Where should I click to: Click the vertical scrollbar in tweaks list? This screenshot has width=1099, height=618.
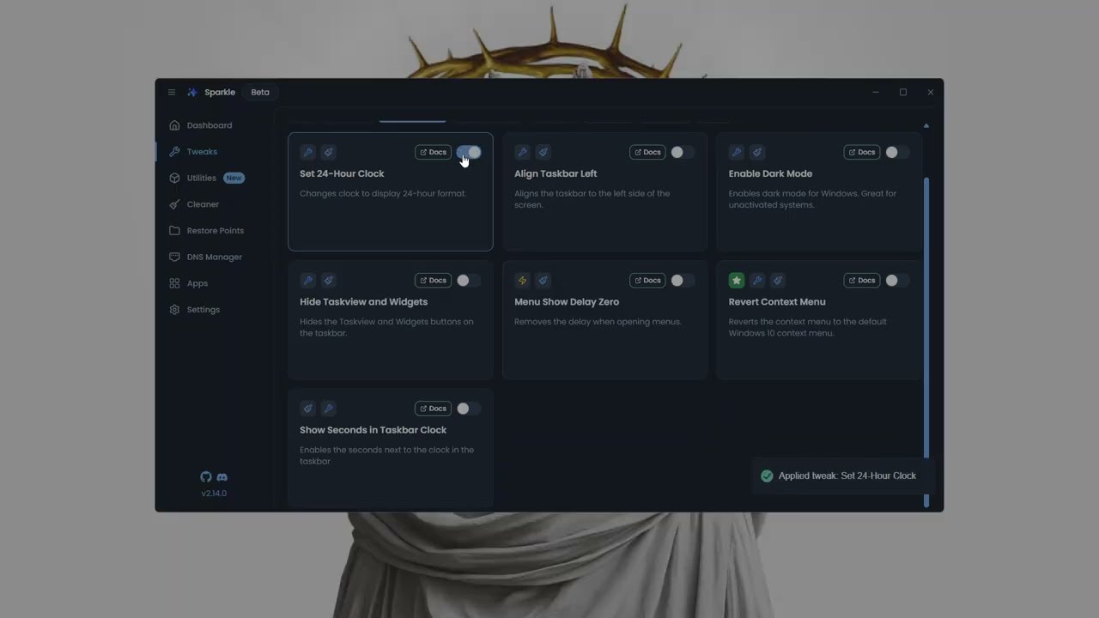pyautogui.click(x=926, y=342)
